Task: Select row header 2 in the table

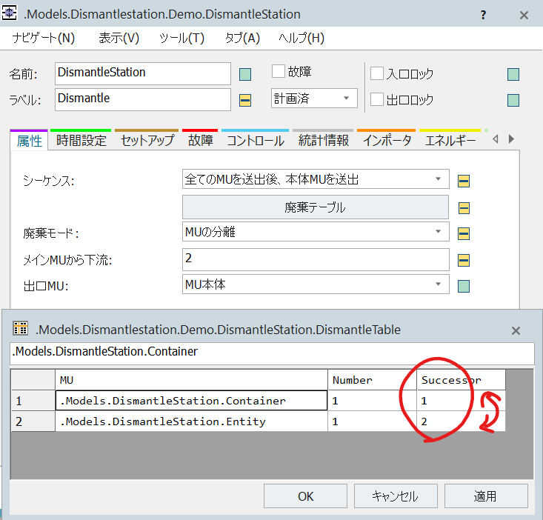Action: pyautogui.click(x=33, y=421)
